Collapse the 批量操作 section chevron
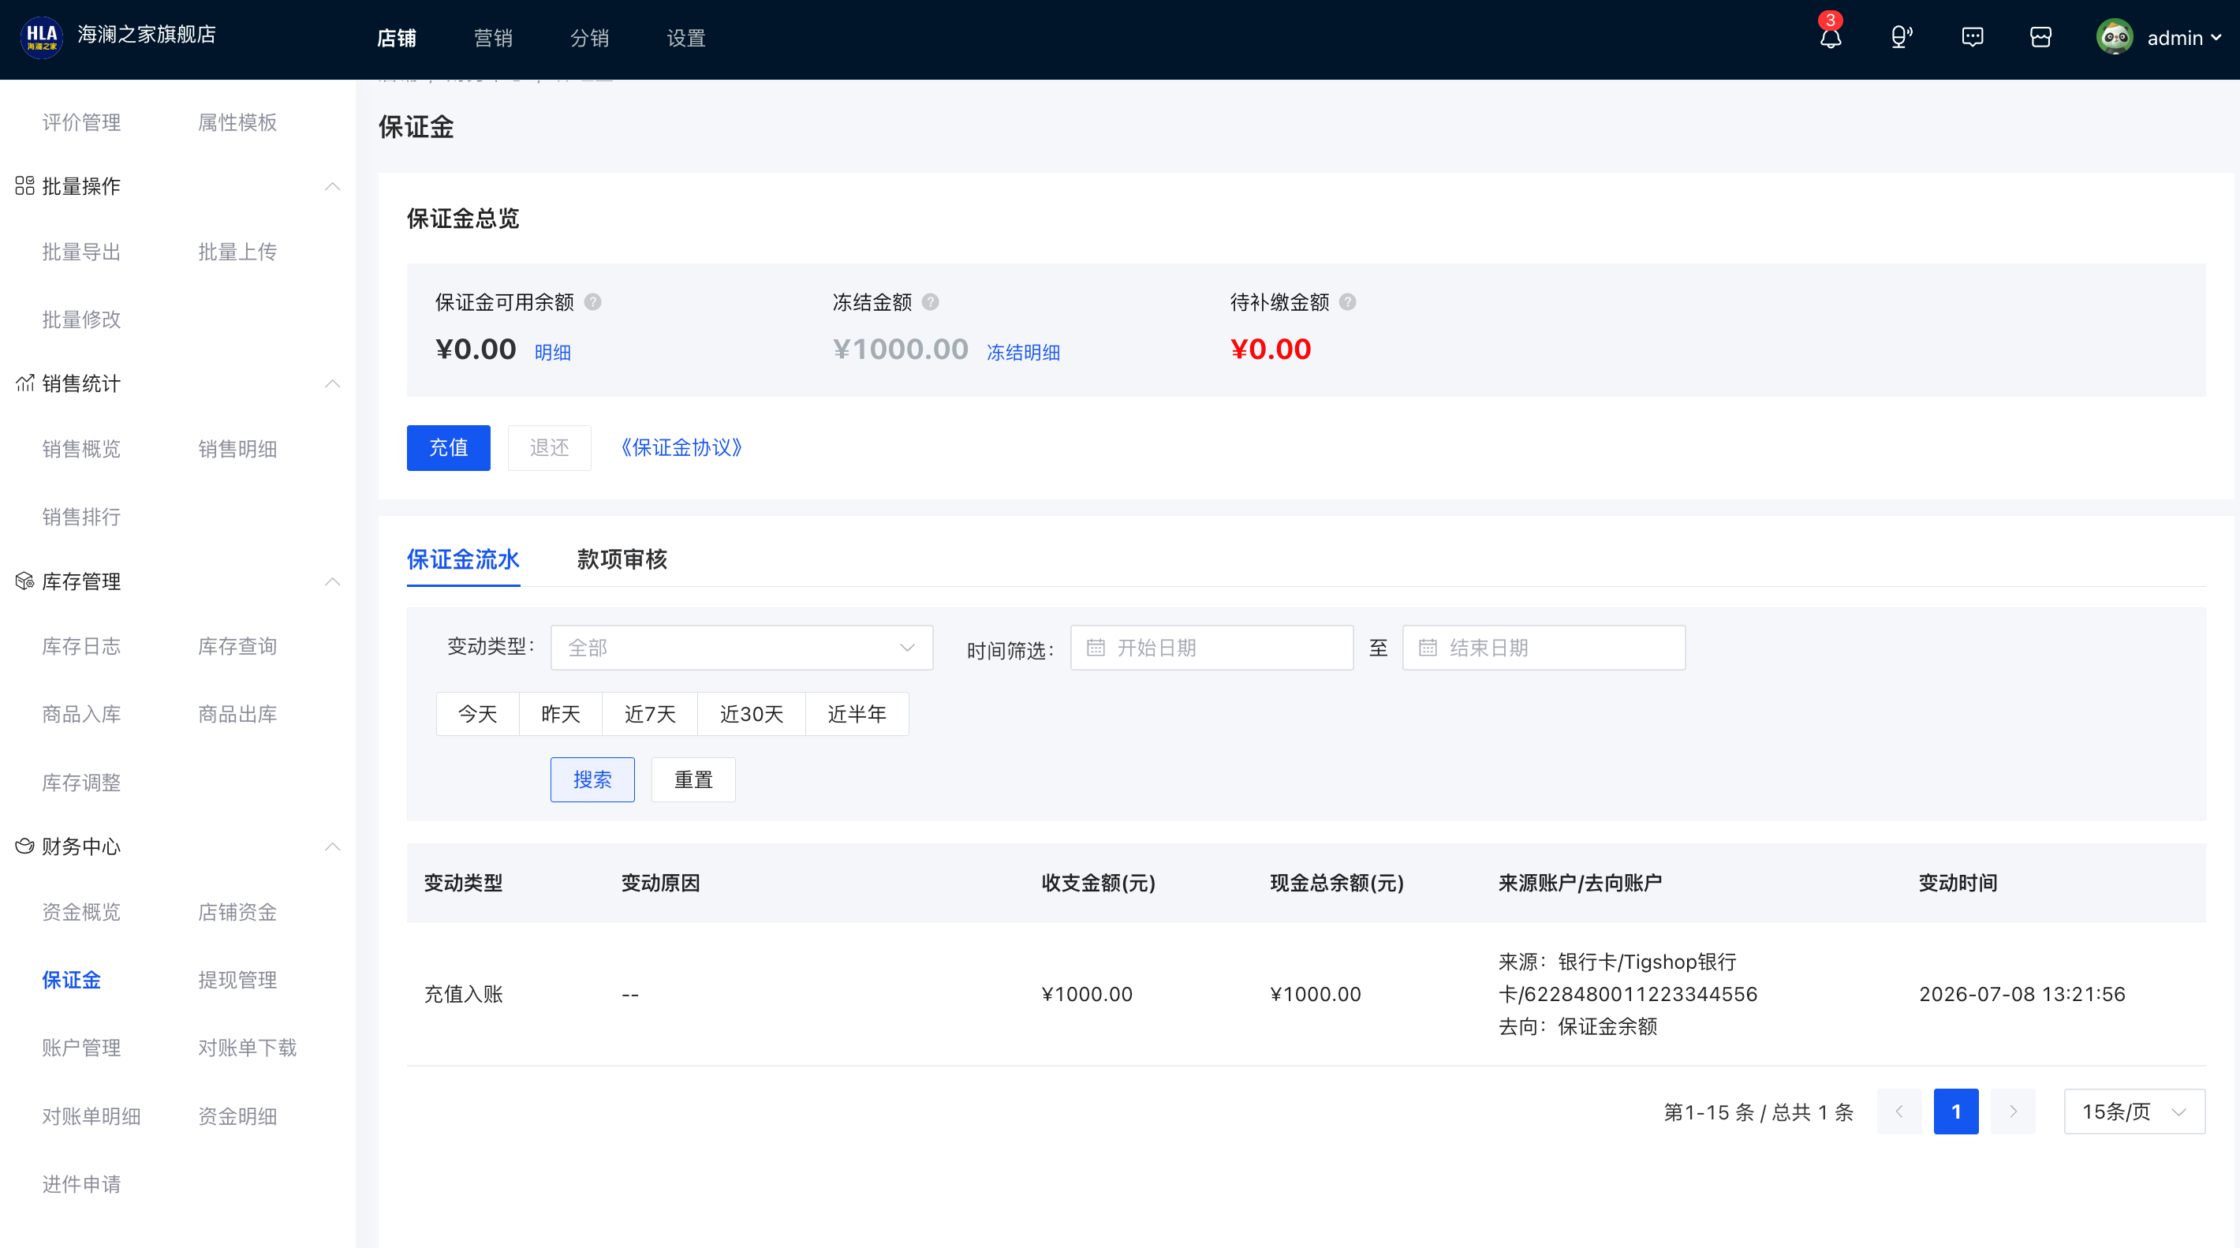Screen dimensions: 2240x1248 (x=332, y=186)
